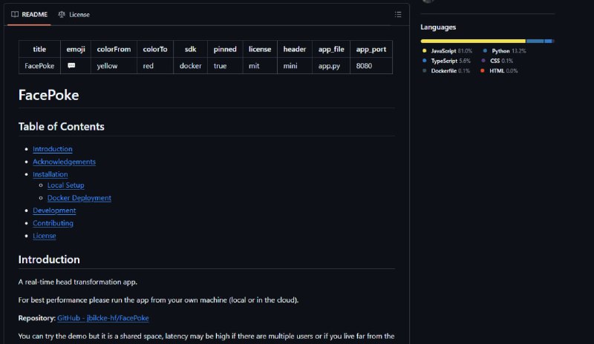Click the 'mini' header table cell
This screenshot has height=344, width=594.
coord(294,65)
